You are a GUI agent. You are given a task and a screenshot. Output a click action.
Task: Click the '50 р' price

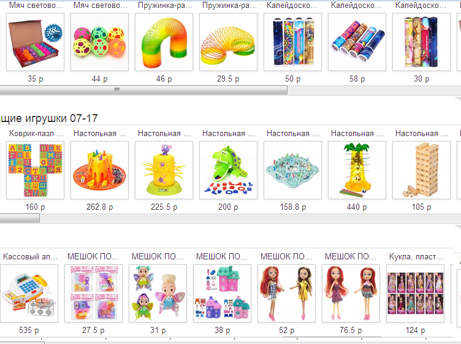(x=293, y=79)
